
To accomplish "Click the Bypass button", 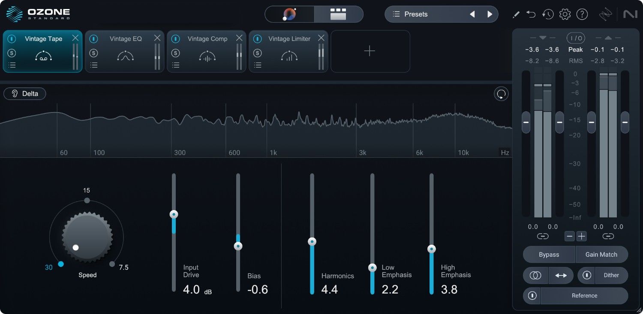I will (549, 255).
